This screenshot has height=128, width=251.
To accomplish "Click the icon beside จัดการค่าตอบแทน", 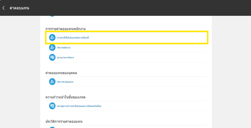I will [x=52, y=82].
